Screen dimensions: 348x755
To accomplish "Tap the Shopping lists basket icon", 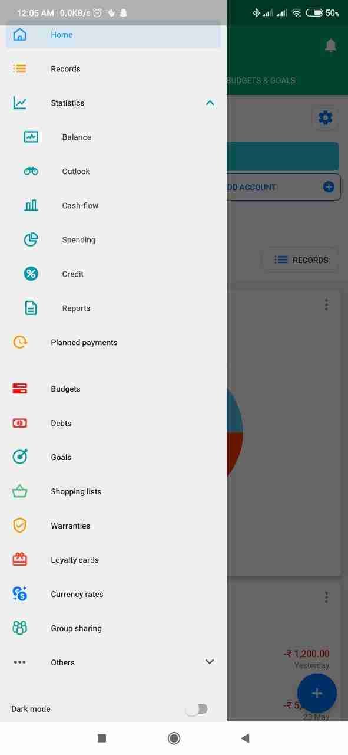I will 20,491.
